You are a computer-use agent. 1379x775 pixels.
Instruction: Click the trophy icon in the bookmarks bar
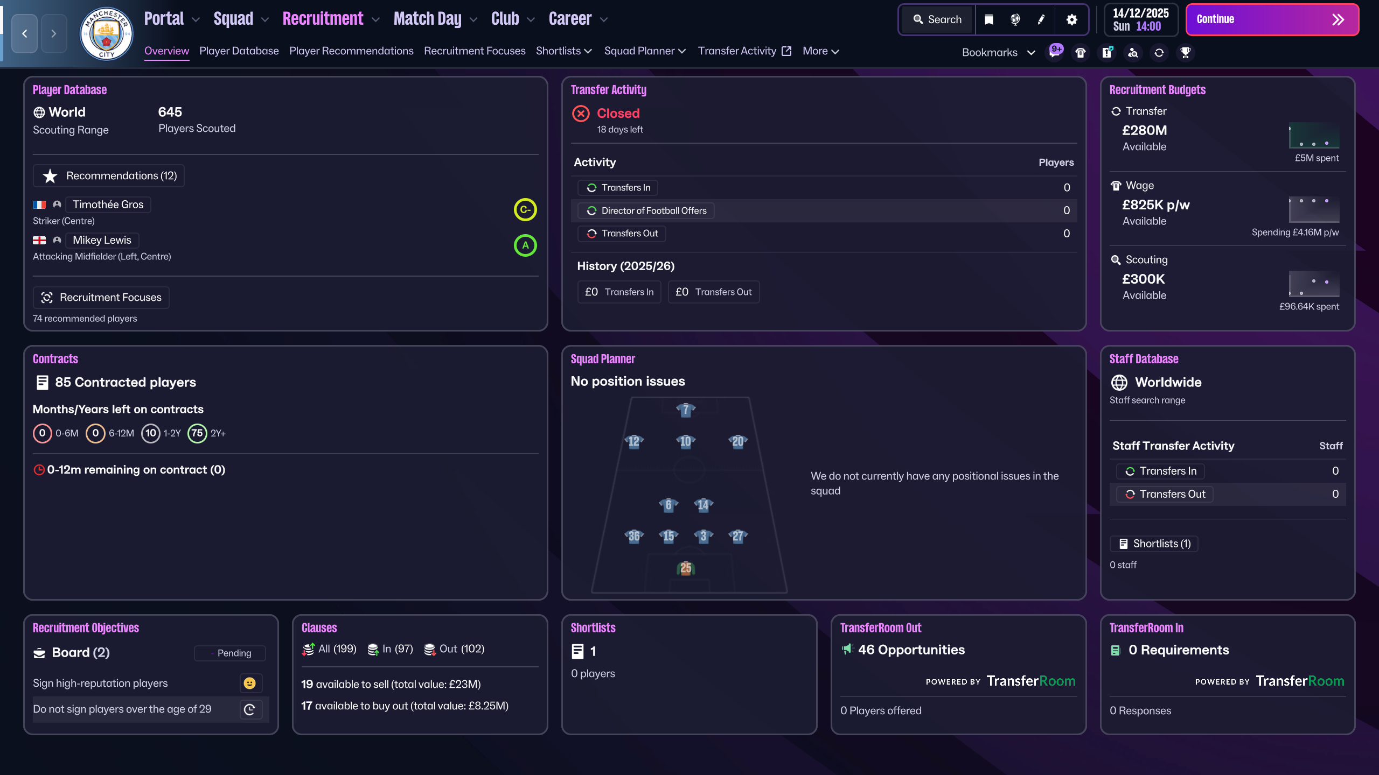[x=1185, y=53]
